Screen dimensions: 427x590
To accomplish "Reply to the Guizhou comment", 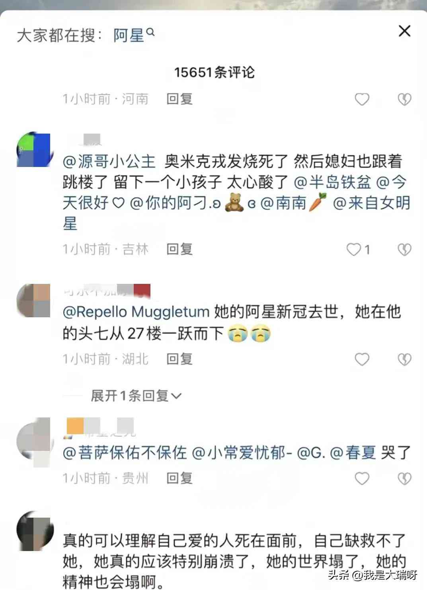I will pyautogui.click(x=179, y=478).
